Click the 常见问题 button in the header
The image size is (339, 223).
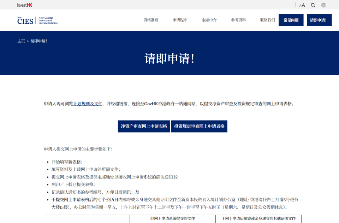[291, 20]
